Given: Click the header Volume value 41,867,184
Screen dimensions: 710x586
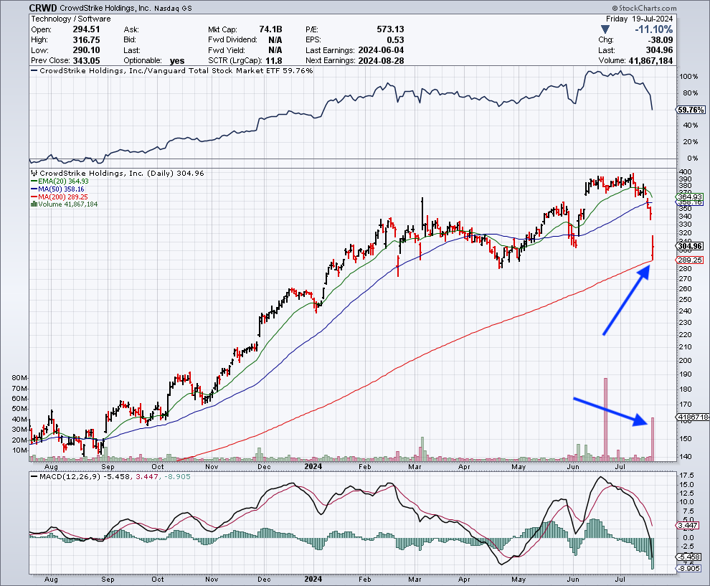Looking at the screenshot, I should coord(650,61).
